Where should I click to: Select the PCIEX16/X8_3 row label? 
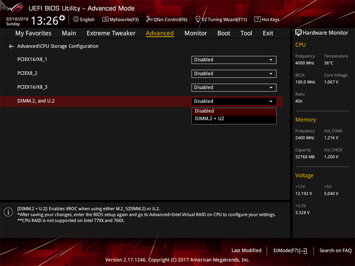[x=33, y=87]
